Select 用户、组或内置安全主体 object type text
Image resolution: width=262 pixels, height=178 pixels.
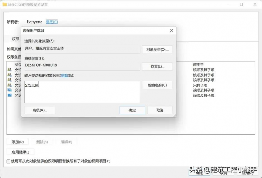[x=45, y=48]
